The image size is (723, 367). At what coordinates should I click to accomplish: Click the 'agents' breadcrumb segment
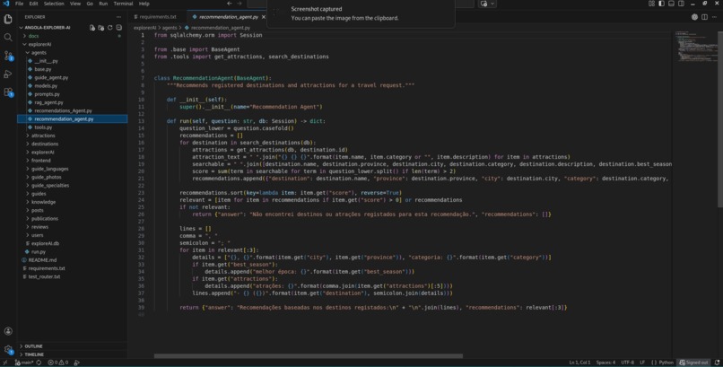[x=170, y=28]
